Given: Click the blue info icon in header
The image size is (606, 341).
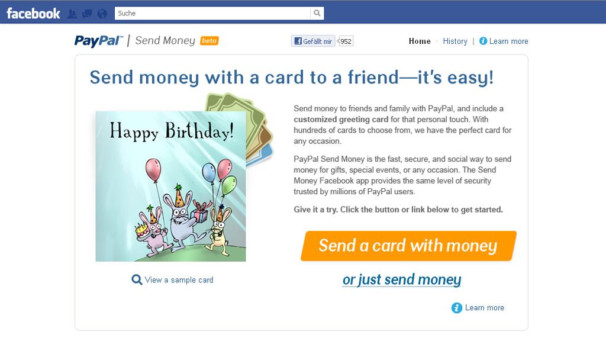Looking at the screenshot, I should pyautogui.click(x=483, y=41).
